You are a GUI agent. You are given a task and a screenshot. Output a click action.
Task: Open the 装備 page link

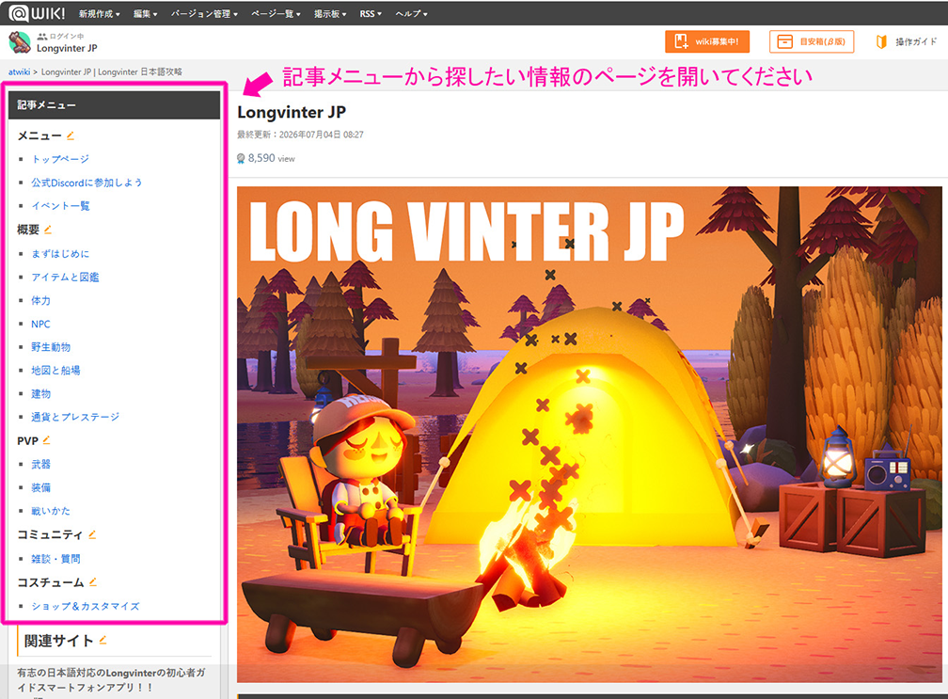click(x=40, y=487)
